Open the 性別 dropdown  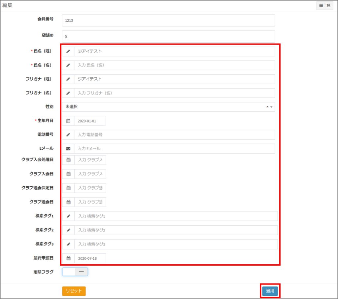[165, 107]
